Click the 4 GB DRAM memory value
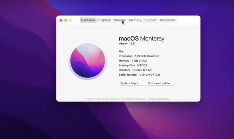Image resolution: width=234 pixels, height=139 pixels. (x=139, y=61)
